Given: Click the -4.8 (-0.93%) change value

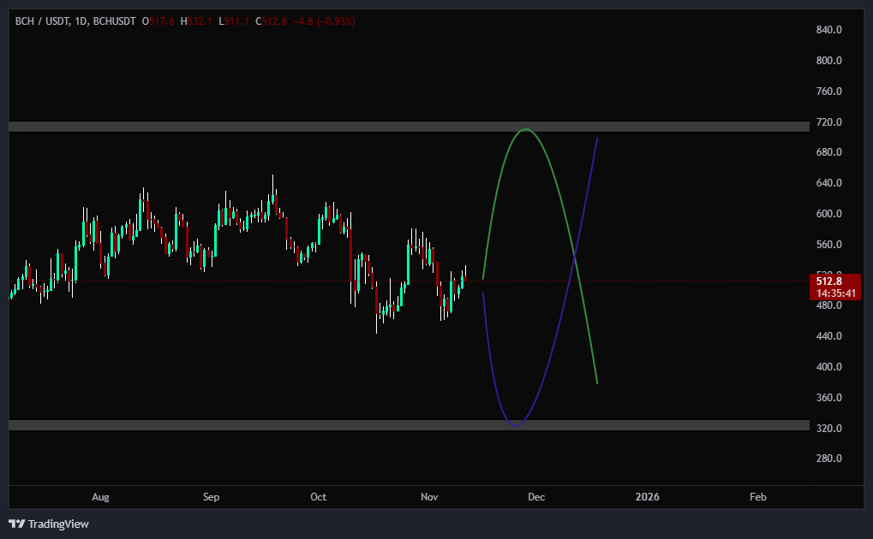Looking at the screenshot, I should coord(324,22).
